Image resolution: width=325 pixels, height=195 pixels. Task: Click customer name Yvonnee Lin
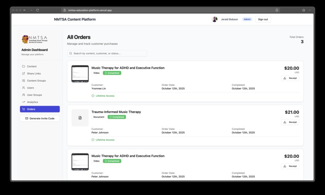click(99, 89)
